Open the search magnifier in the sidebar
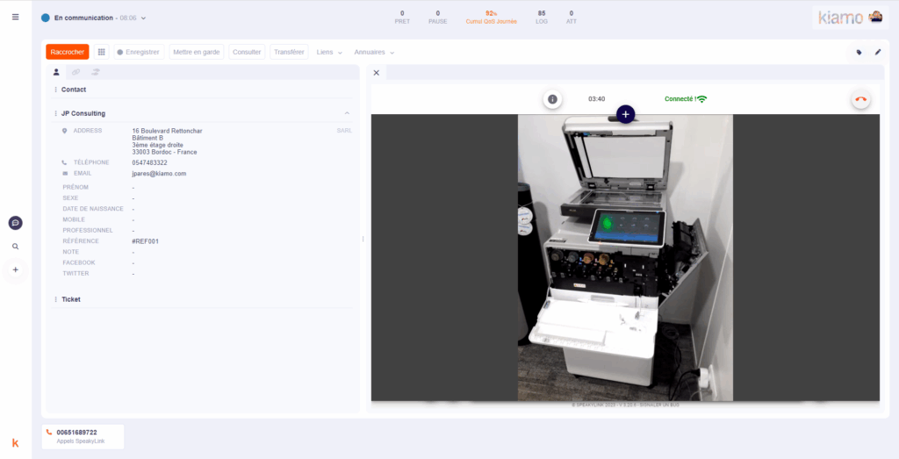This screenshot has height=459, width=899. pyautogui.click(x=15, y=247)
